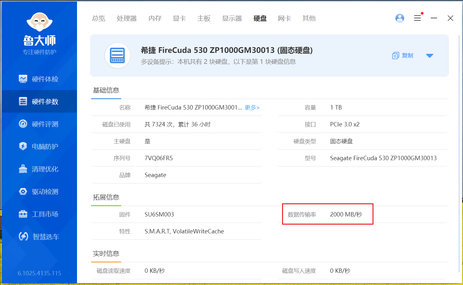The height and width of the screenshot is (285, 463).
Task: Click the version number 6.1025.4135.115
Action: coord(39,273)
